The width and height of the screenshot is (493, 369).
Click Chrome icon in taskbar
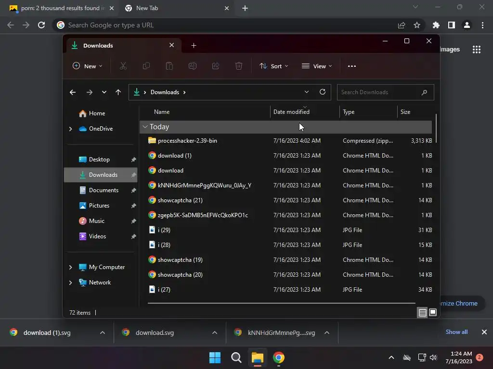point(279,357)
